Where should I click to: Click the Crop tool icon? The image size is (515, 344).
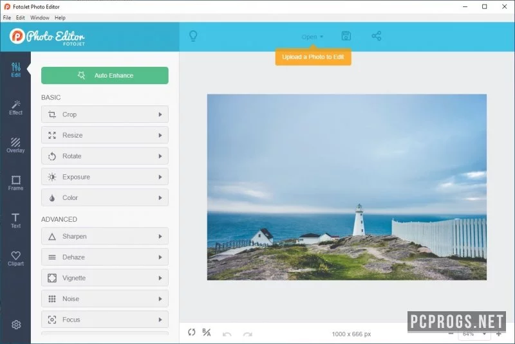[52, 114]
